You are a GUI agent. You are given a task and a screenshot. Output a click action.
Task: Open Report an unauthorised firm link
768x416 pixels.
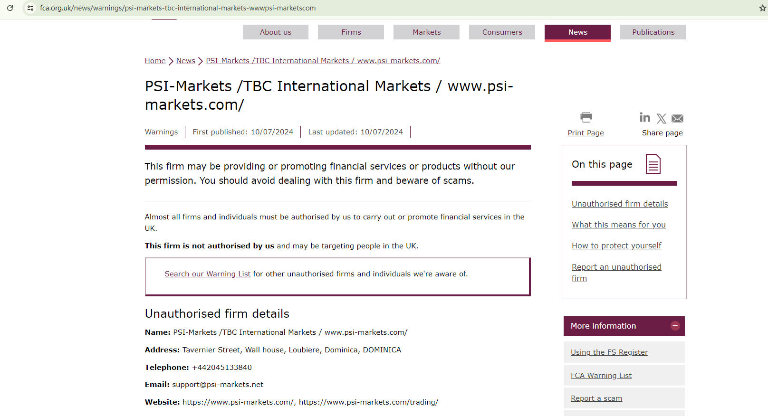[x=616, y=273]
